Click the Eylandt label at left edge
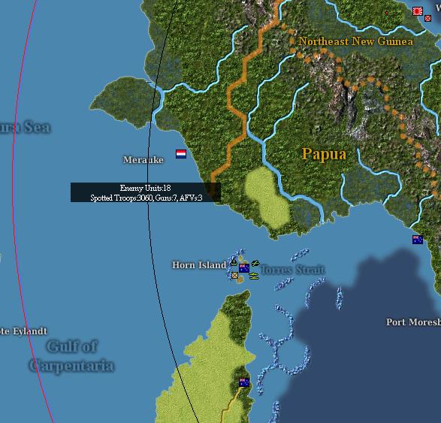 [x=23, y=331]
